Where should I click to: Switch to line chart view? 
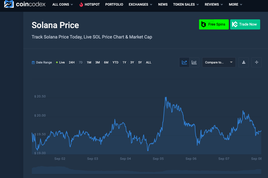[184, 62]
